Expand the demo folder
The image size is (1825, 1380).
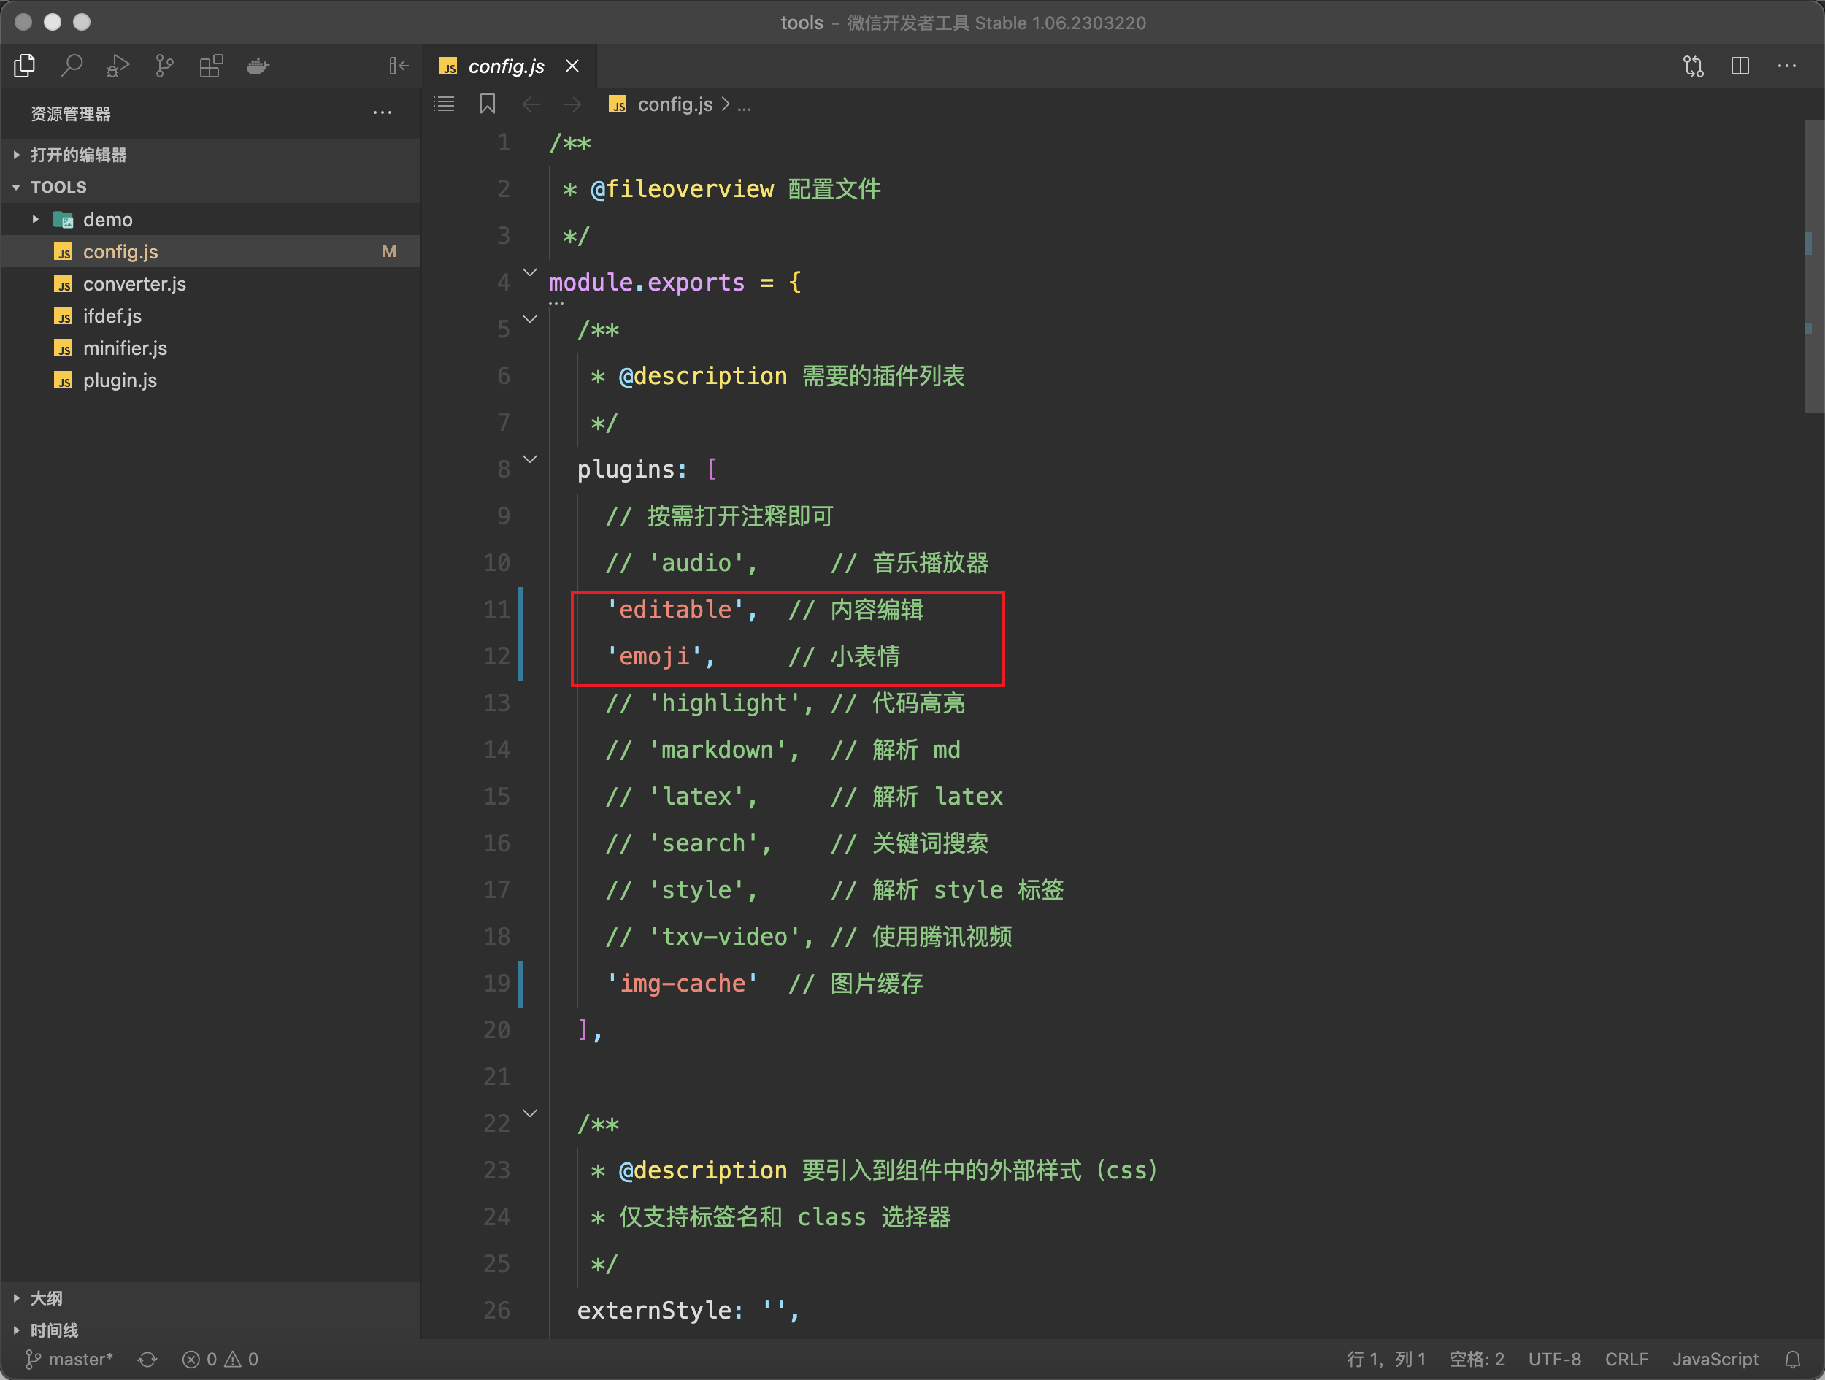[211, 220]
